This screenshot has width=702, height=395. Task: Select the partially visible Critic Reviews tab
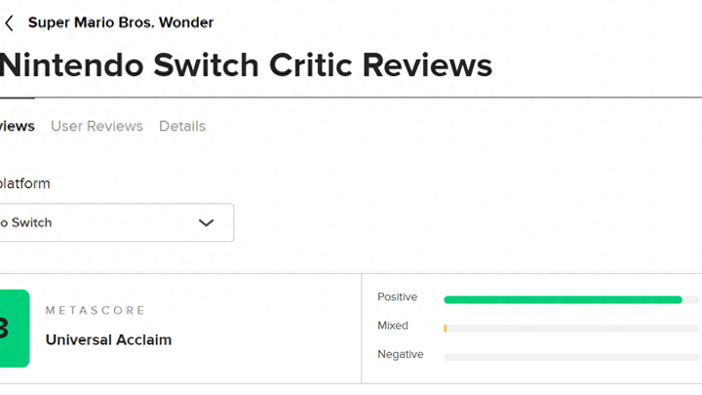tap(17, 126)
